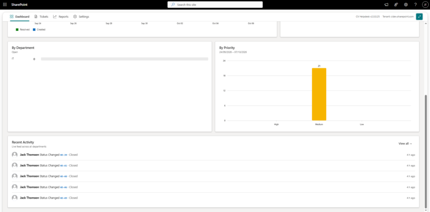Click the teal collapse fullscreen button

point(420,16)
